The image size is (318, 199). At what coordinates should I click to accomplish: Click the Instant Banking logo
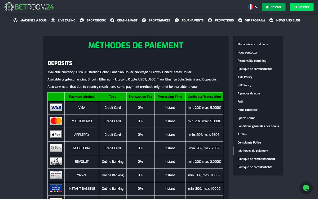tap(56, 189)
